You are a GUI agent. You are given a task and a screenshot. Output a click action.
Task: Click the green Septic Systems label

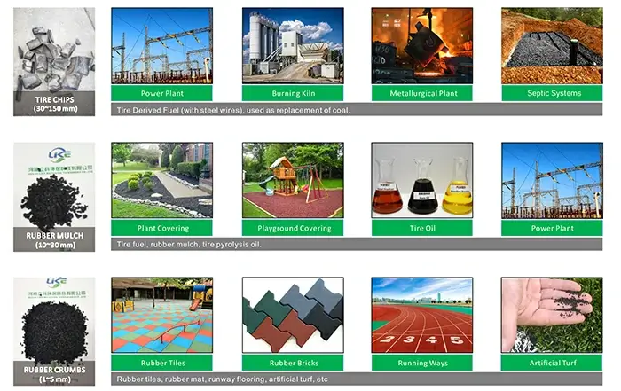pyautogui.click(x=553, y=93)
